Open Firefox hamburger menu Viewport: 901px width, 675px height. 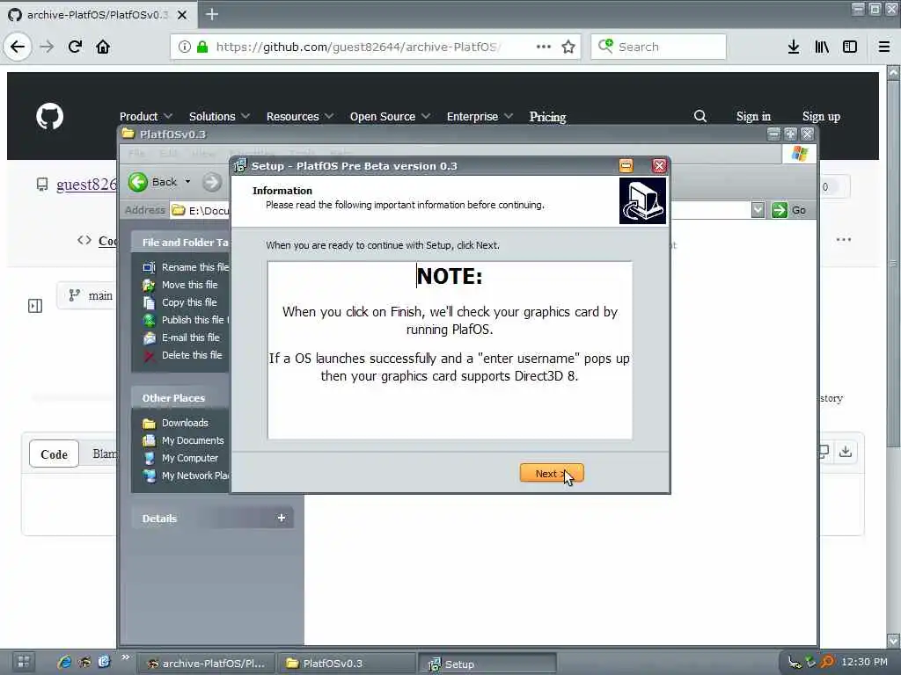coord(883,47)
